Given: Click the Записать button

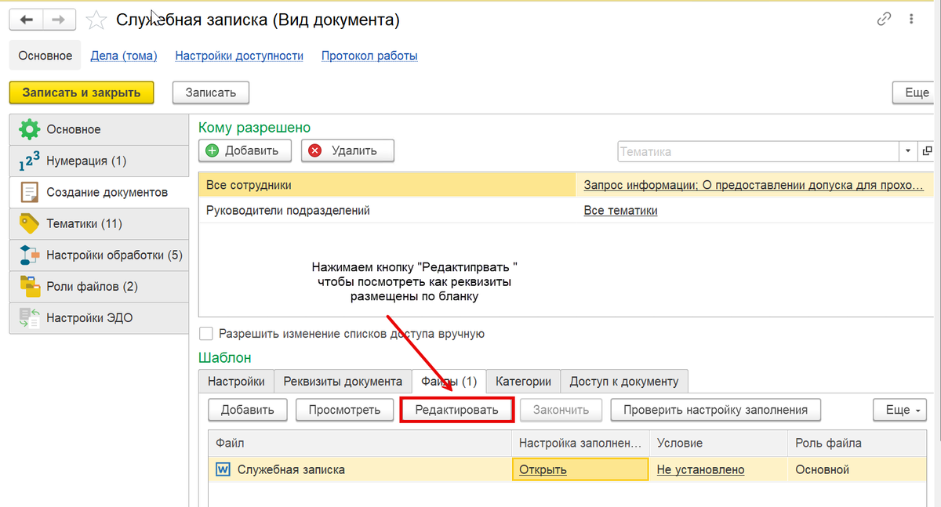Looking at the screenshot, I should pos(210,92).
